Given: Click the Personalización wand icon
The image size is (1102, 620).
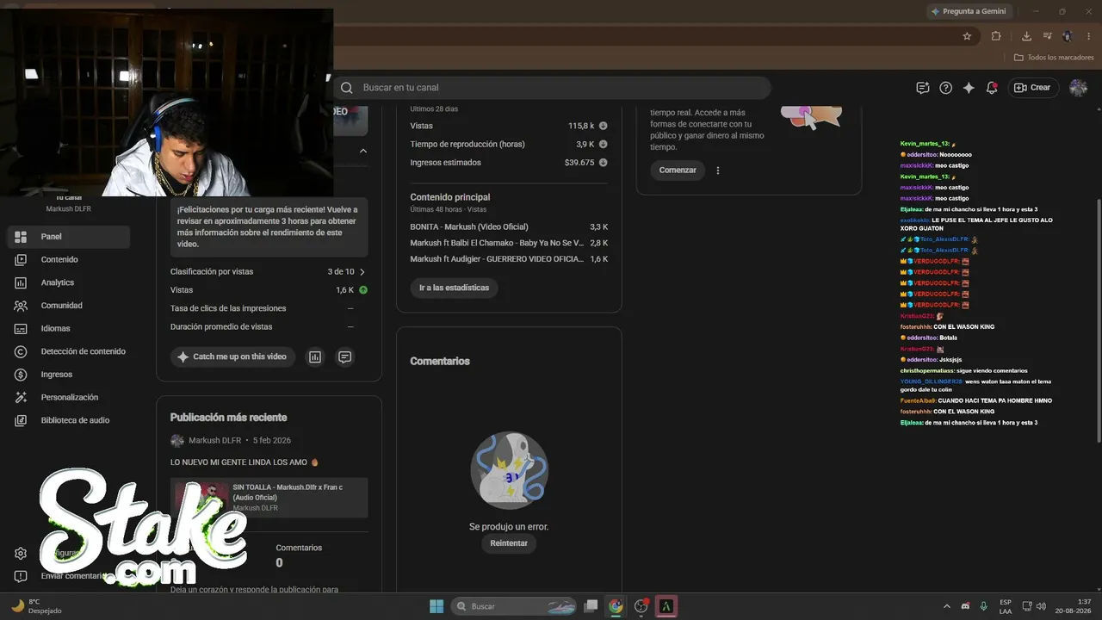Looking at the screenshot, I should pyautogui.click(x=22, y=397).
